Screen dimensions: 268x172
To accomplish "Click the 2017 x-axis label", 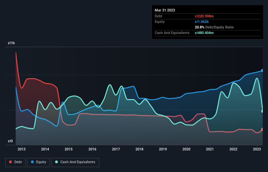I will (116, 149).
